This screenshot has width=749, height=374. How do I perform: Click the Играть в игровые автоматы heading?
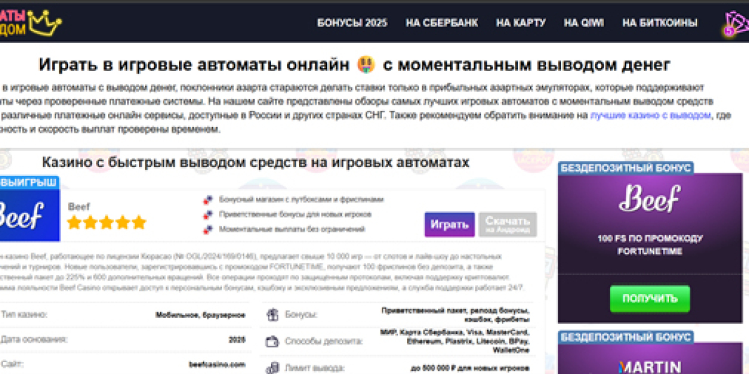click(355, 64)
